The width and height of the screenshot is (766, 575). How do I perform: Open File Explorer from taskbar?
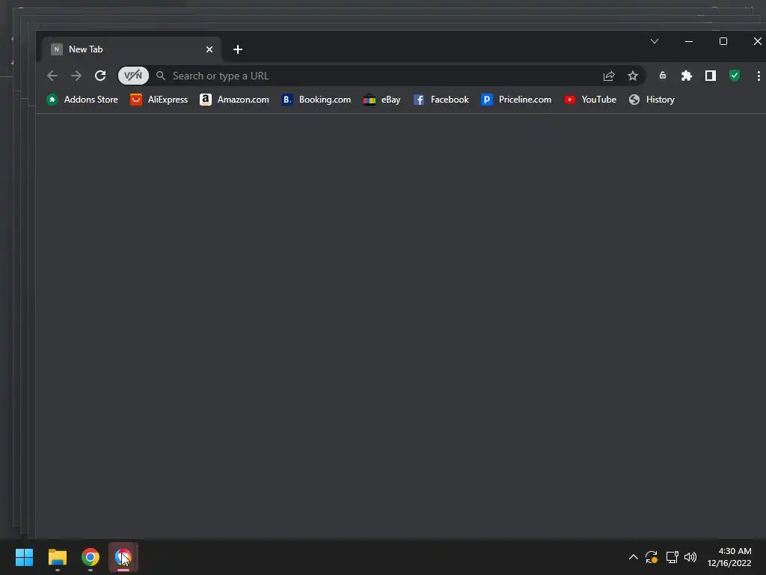click(x=57, y=557)
